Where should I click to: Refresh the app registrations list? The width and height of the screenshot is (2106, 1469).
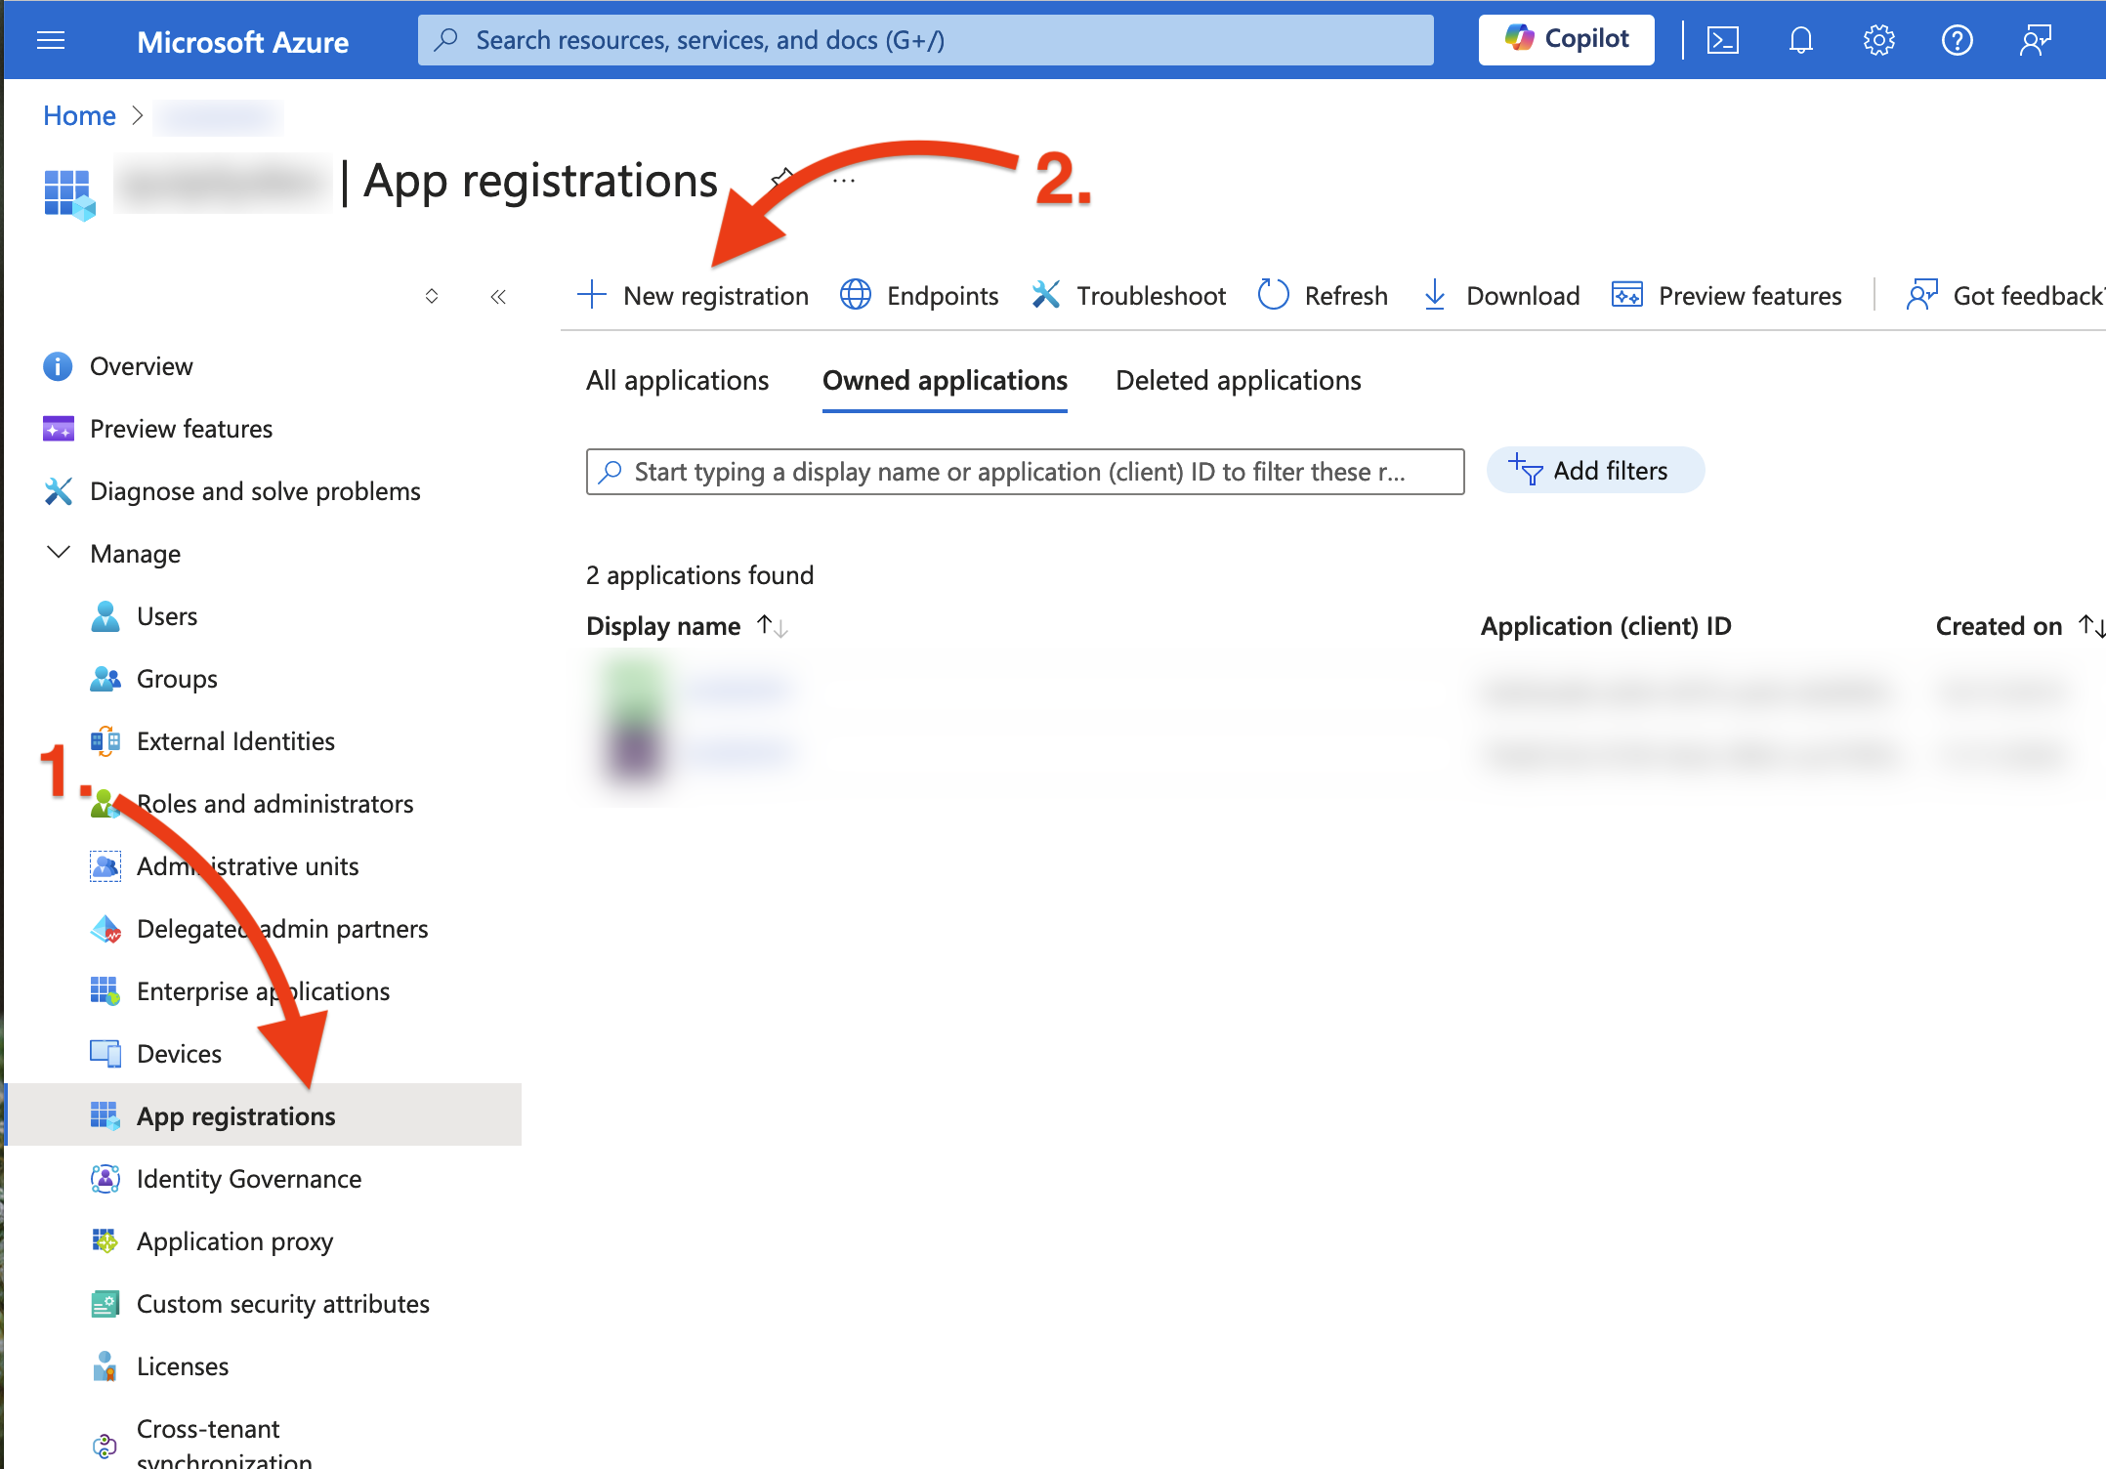pyautogui.click(x=1323, y=295)
